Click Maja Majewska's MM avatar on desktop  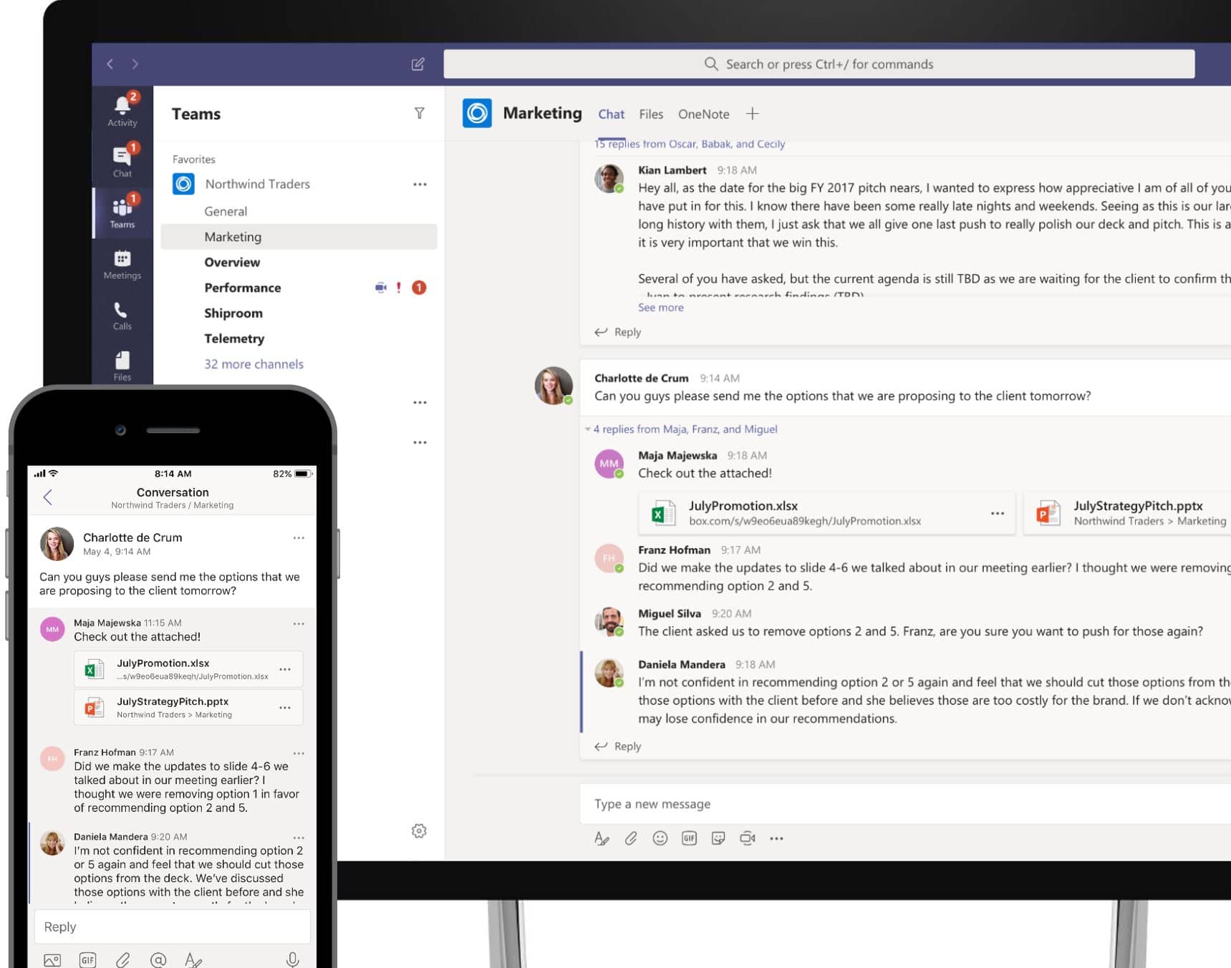[x=609, y=464]
